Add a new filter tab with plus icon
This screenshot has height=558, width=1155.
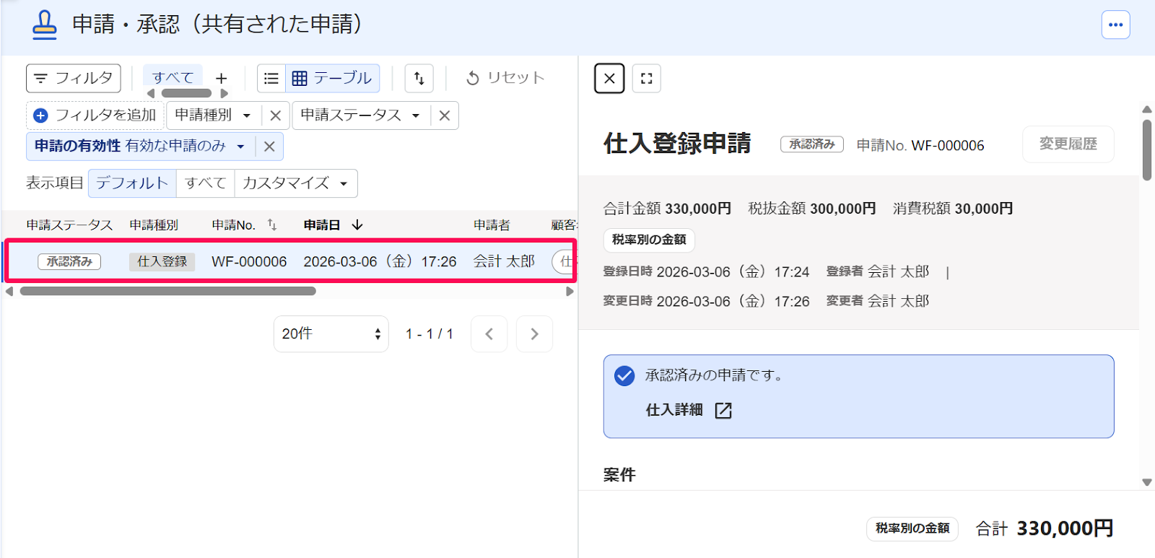(222, 78)
